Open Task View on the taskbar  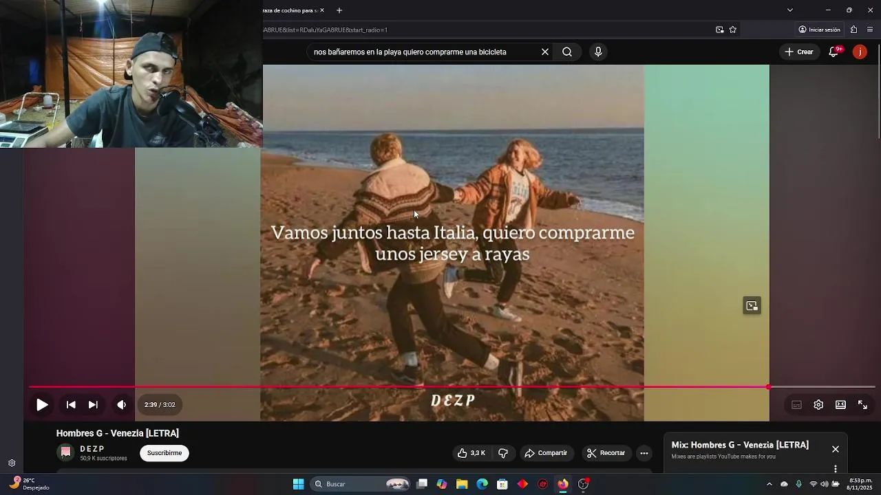click(422, 484)
